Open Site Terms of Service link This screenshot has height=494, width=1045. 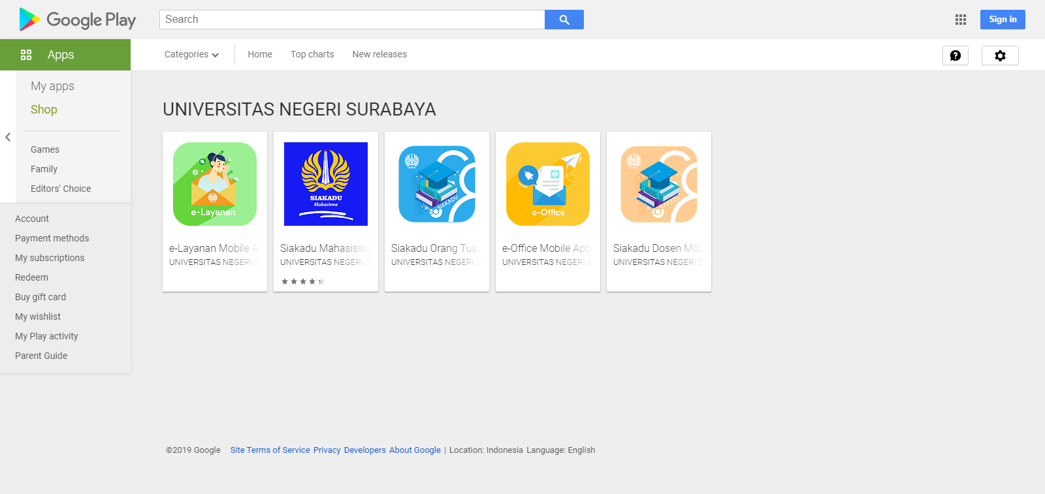click(x=270, y=450)
